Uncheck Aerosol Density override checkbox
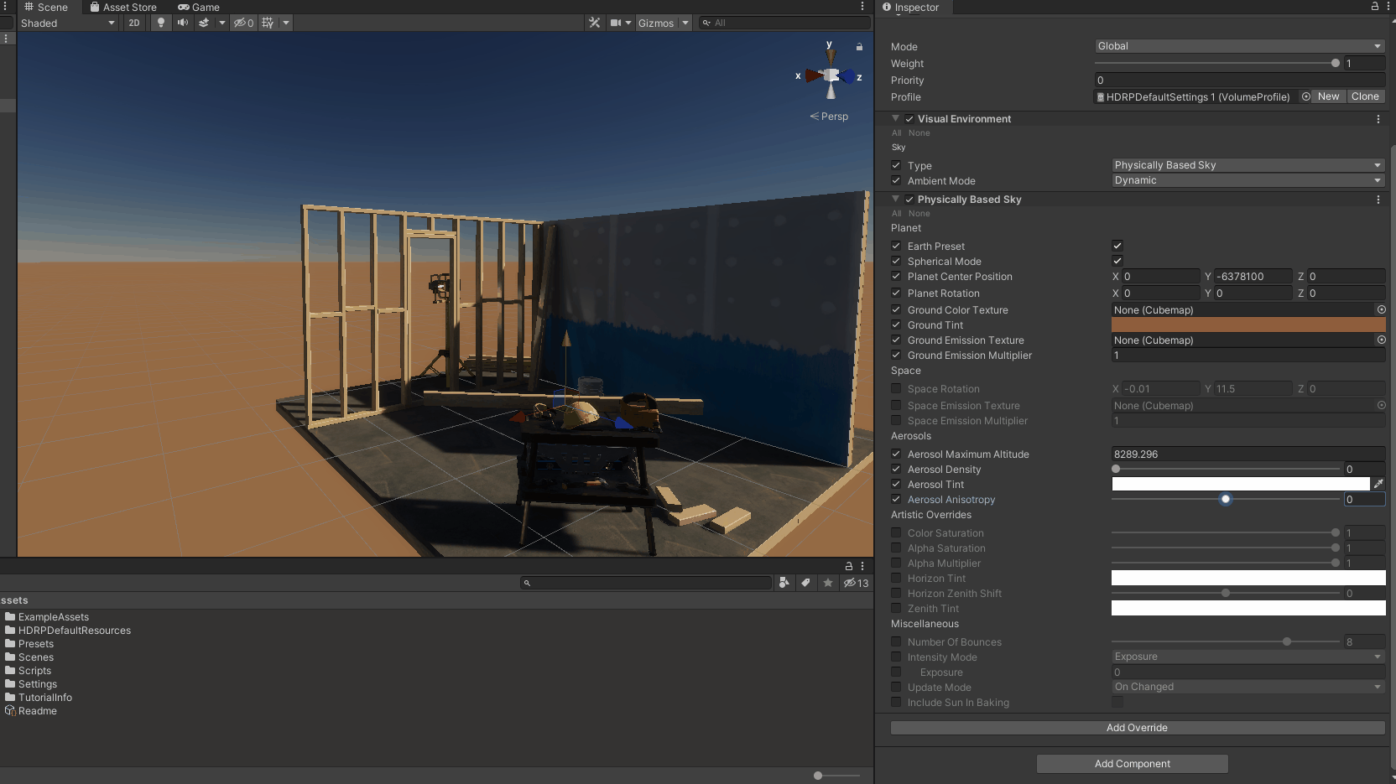Image resolution: width=1396 pixels, height=784 pixels. coord(896,469)
